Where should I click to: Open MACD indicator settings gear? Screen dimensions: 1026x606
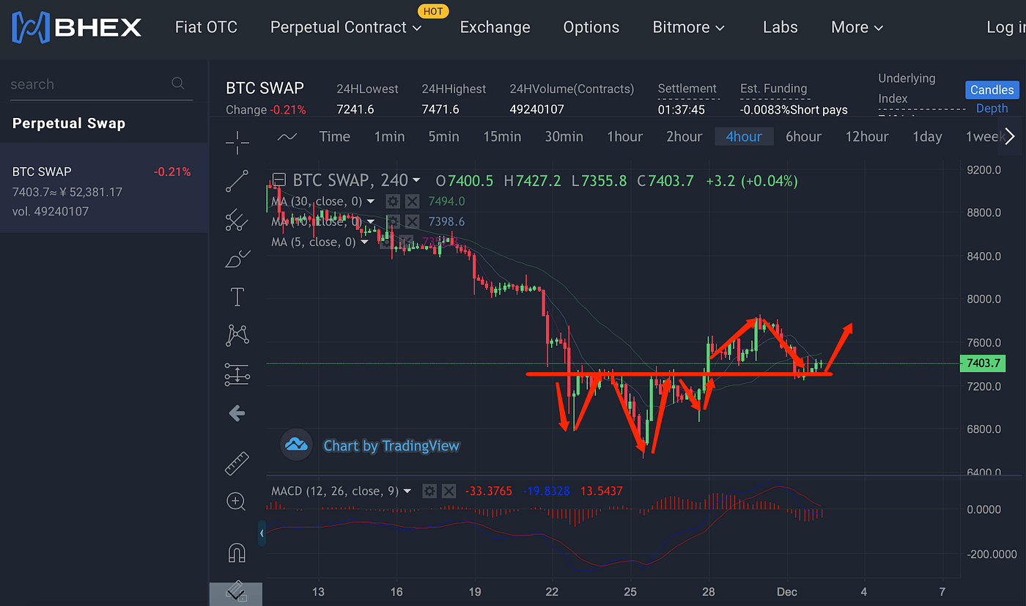point(429,491)
